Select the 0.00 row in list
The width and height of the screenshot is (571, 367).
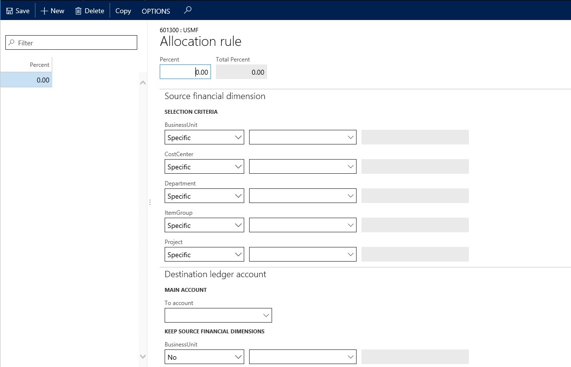click(x=26, y=80)
